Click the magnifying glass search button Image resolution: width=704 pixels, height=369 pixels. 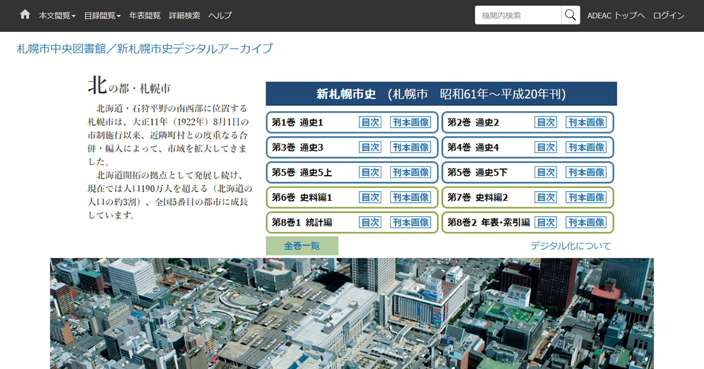(570, 15)
